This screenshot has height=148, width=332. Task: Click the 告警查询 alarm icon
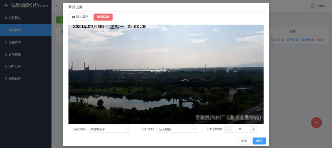(x=6, y=42)
